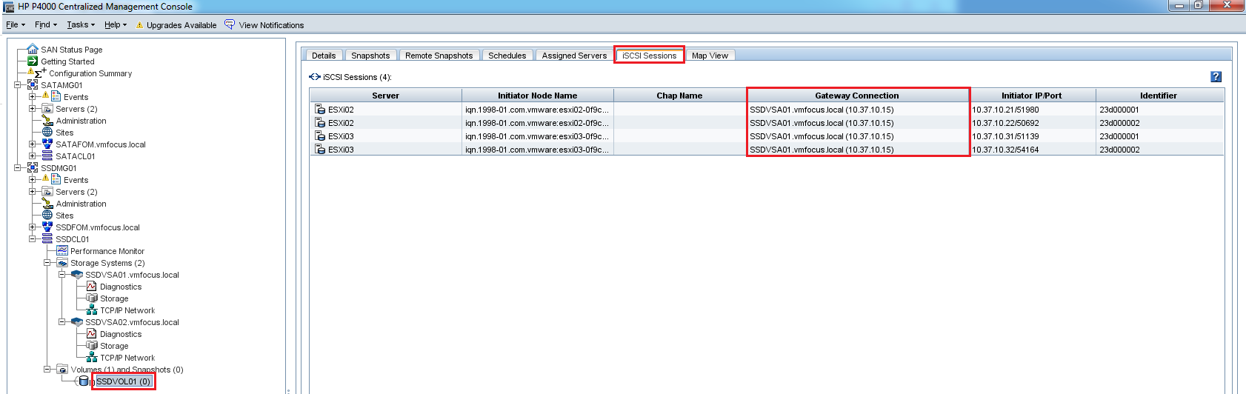The height and width of the screenshot is (394, 1246).
Task: Click the Performance Monitor chart icon
Action: (x=62, y=251)
